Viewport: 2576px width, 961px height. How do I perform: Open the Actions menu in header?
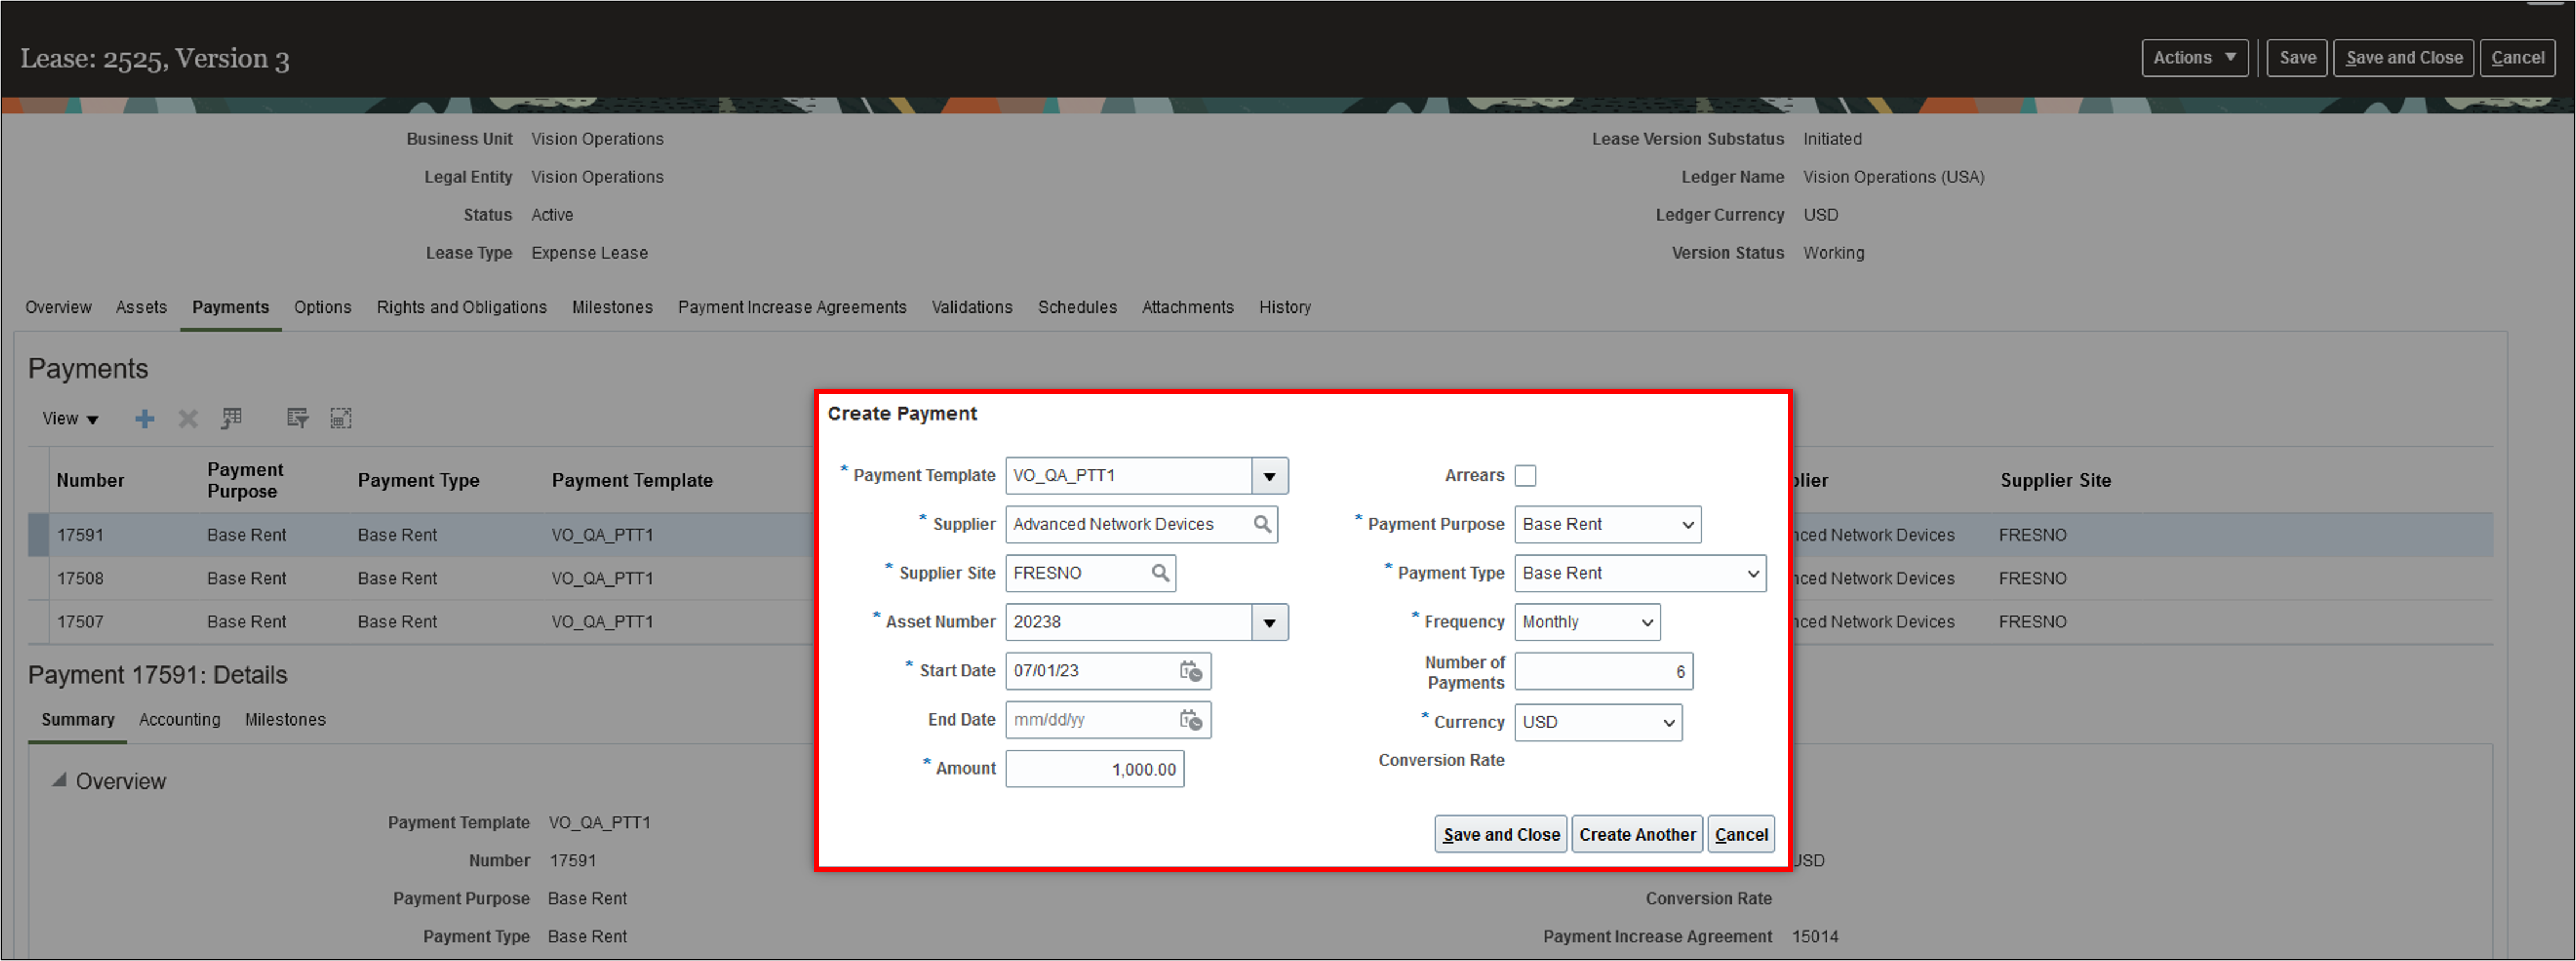2194,58
